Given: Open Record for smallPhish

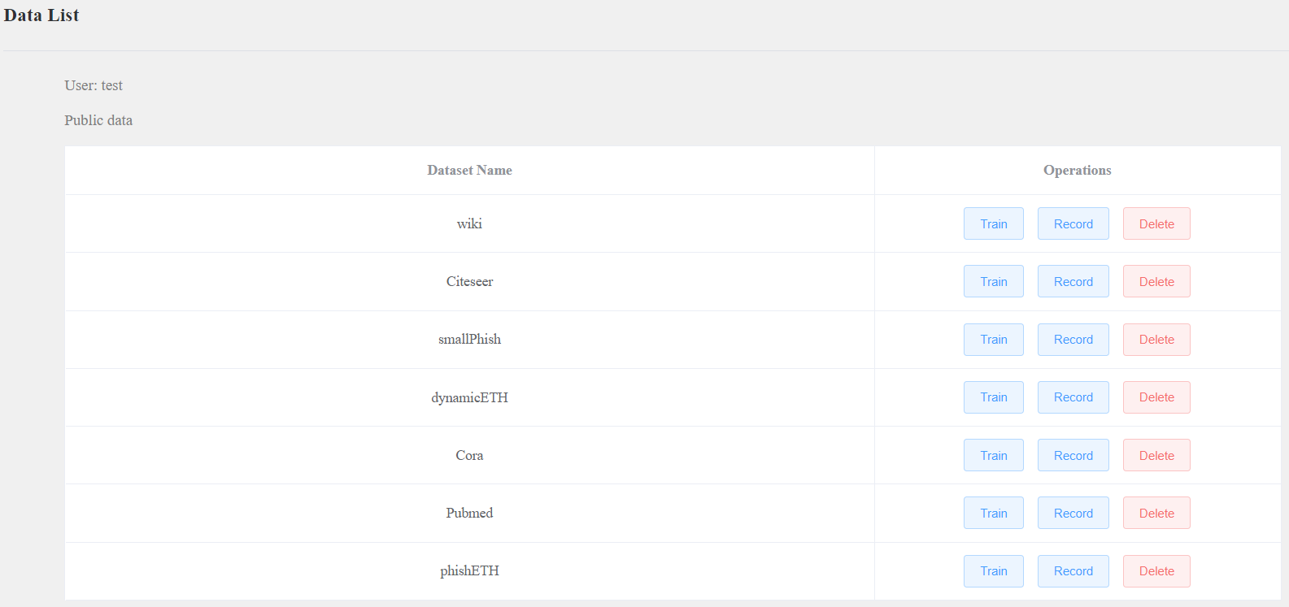Looking at the screenshot, I should click(x=1073, y=340).
